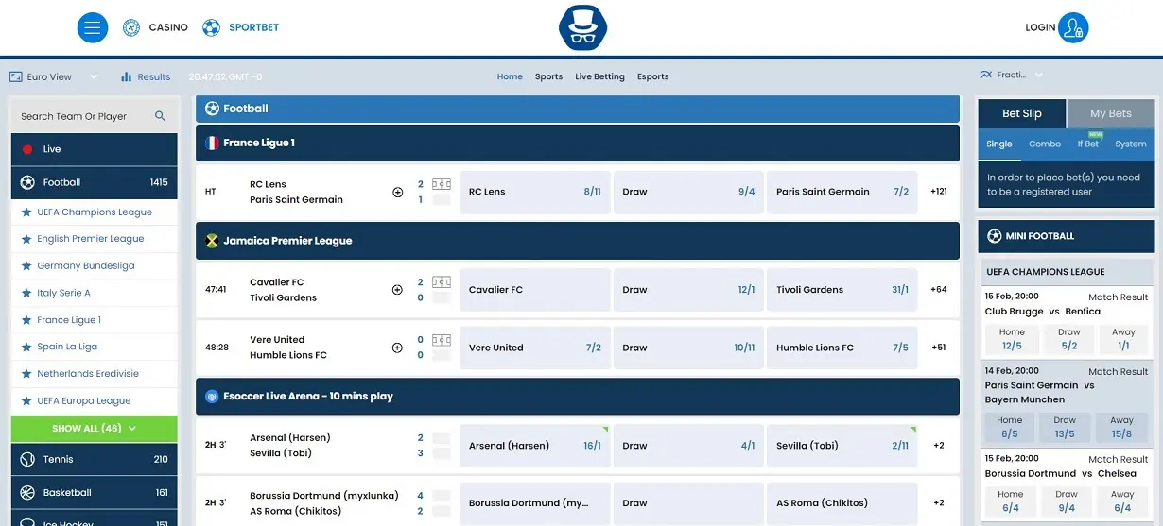Click plus icon for RC Lens match
This screenshot has width=1163, height=526.
click(x=397, y=192)
